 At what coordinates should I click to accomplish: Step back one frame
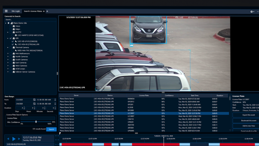(8, 139)
